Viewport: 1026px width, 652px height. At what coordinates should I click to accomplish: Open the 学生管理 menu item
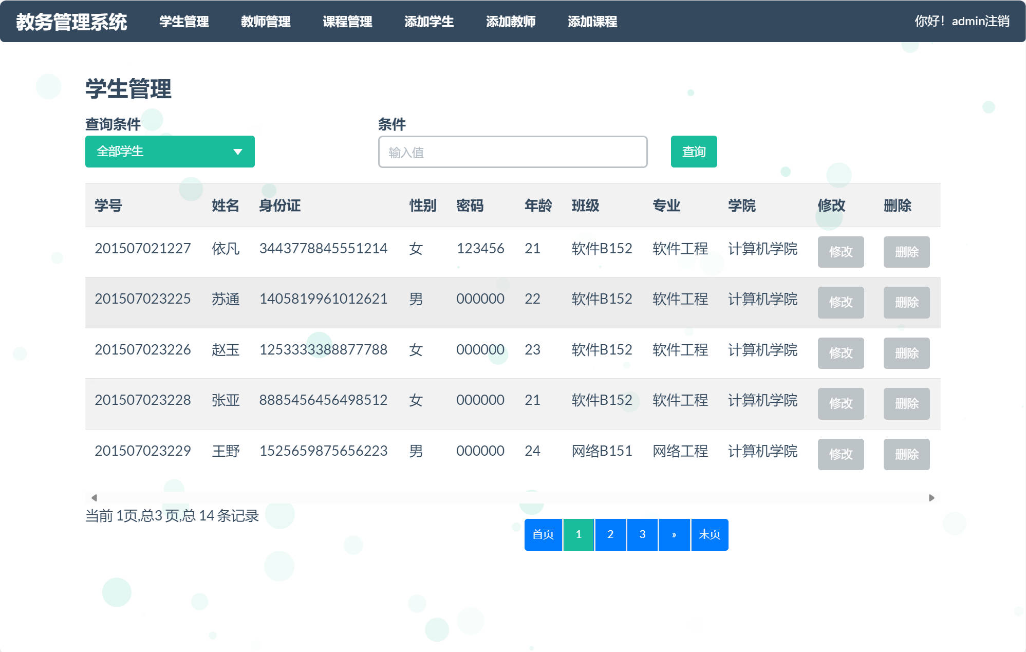coord(184,22)
